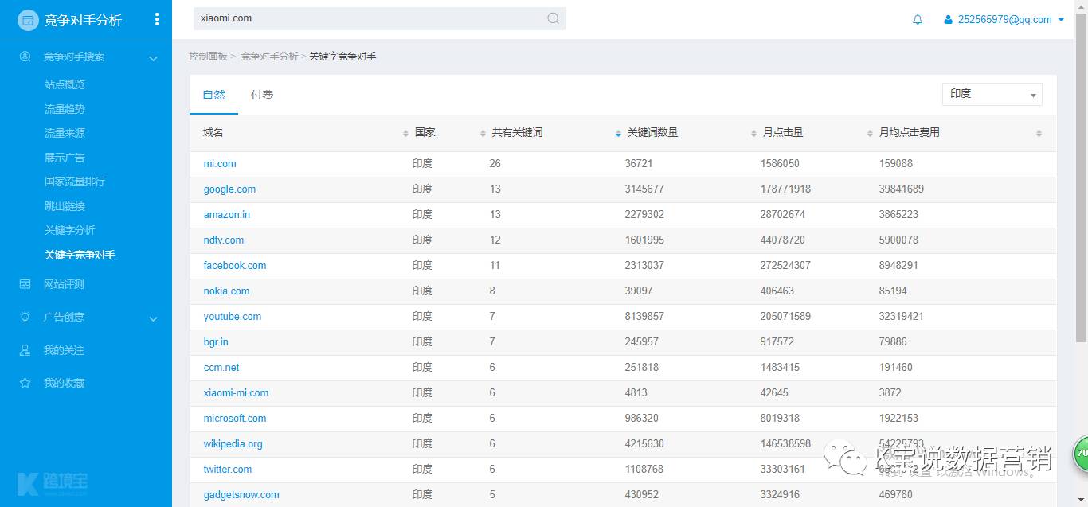Viewport: 1088px width, 507px height.
Task: Click the 网站评测 sidebar icon
Action: coord(25,284)
